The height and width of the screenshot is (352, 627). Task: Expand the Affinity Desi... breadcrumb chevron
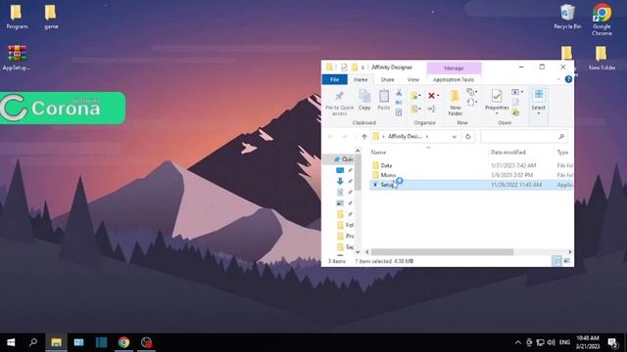click(427, 137)
